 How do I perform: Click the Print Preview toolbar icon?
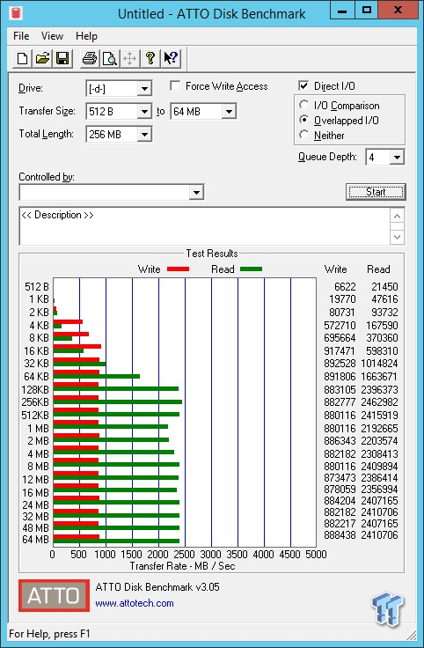click(110, 58)
